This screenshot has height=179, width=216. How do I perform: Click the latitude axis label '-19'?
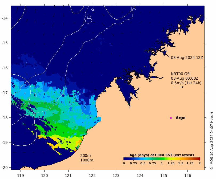pos(5,143)
